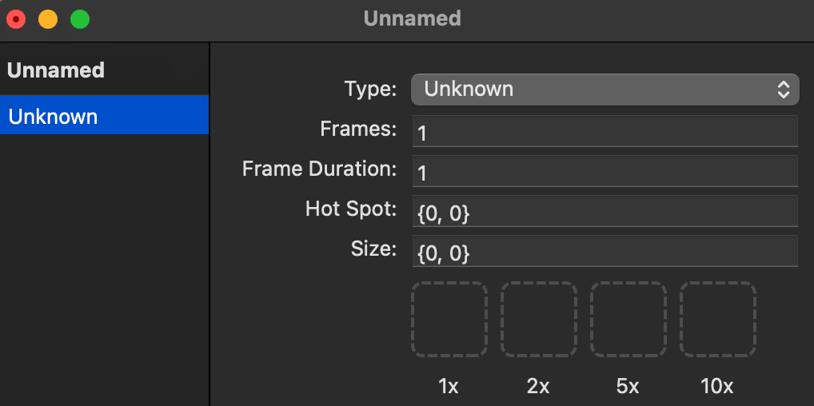
Task: Focus the Frame Duration text field
Action: 605,172
